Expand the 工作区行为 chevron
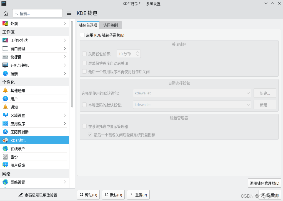 (x=65, y=40)
